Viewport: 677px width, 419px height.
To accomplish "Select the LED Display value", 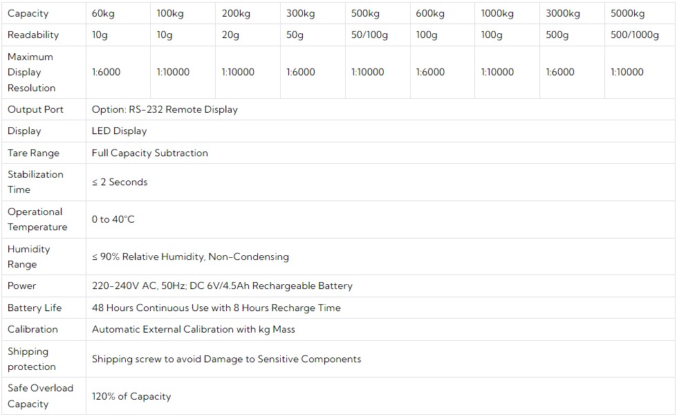I will click(119, 131).
